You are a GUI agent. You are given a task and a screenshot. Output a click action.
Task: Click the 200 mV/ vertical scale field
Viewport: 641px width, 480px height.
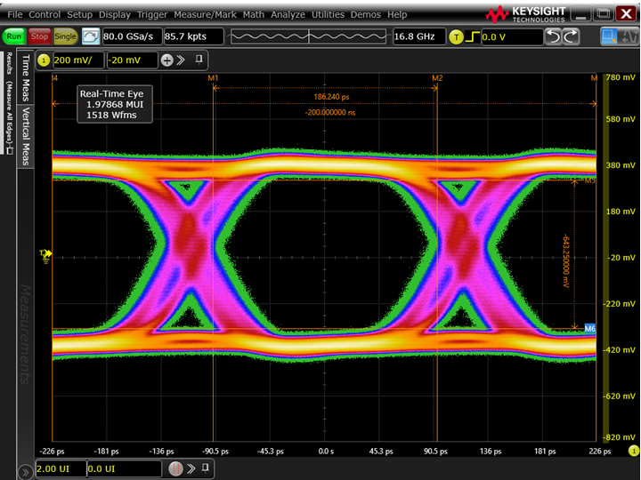[77, 60]
